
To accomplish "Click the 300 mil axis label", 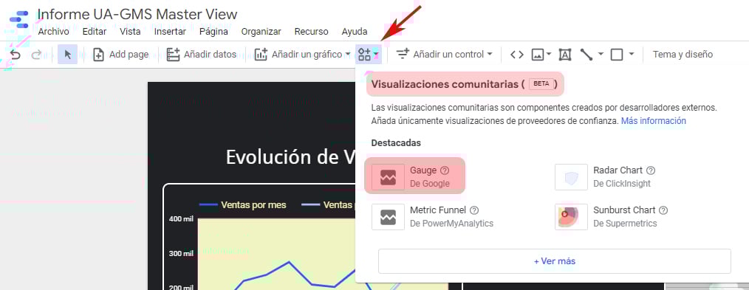I will click(x=181, y=253).
